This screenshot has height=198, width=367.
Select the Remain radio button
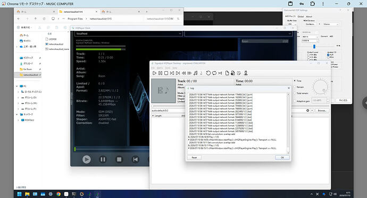point(295,87)
